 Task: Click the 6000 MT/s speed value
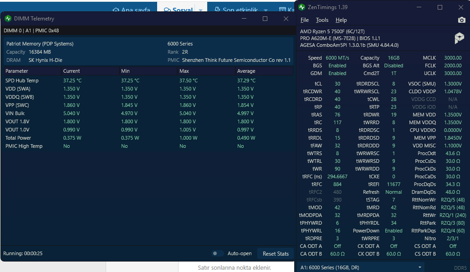click(x=337, y=58)
